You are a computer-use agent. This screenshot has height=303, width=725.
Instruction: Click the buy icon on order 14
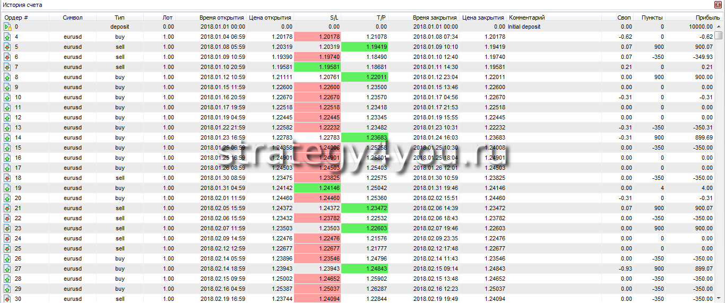pyautogui.click(x=7, y=138)
